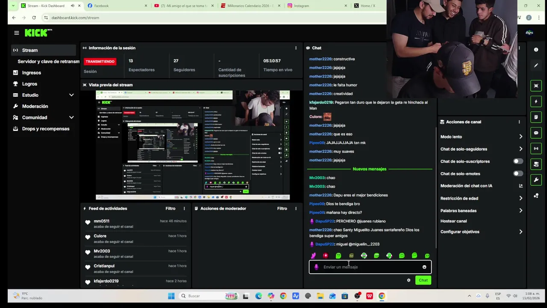Switch to the YouTube browser tab

tap(184, 6)
